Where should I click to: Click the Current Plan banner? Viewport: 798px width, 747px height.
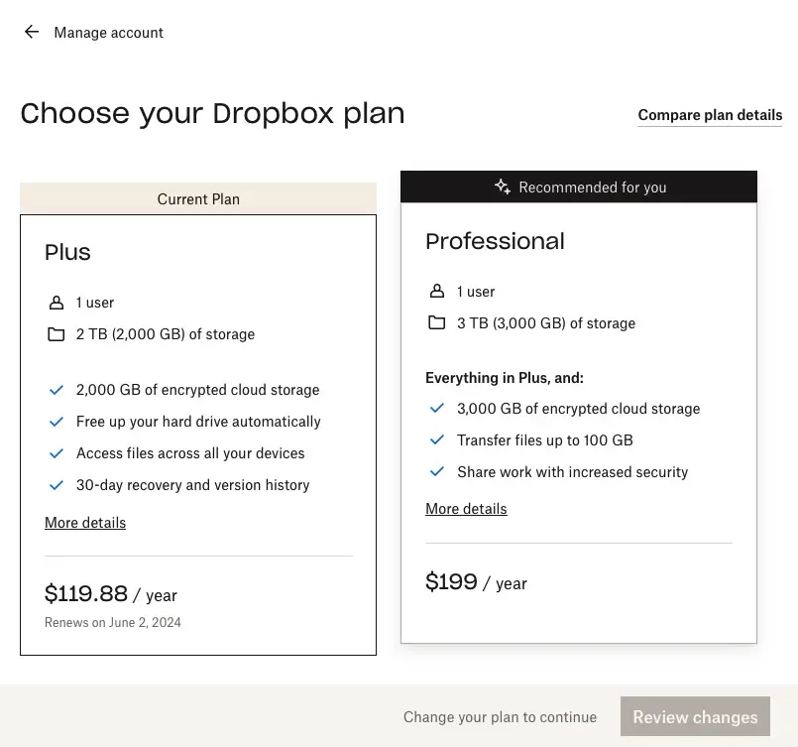(198, 198)
